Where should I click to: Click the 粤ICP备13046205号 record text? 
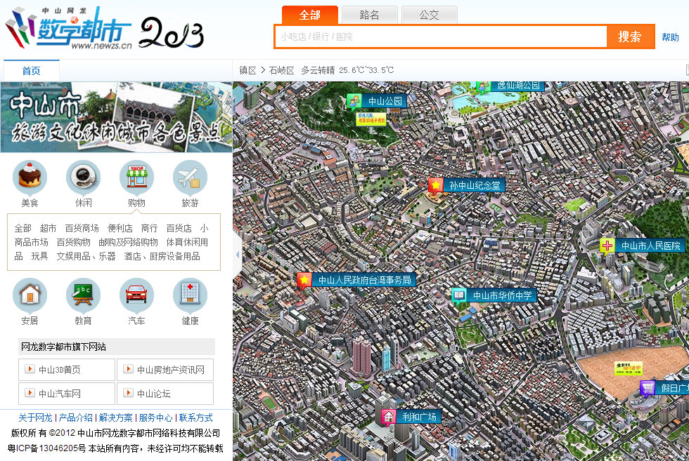46,448
